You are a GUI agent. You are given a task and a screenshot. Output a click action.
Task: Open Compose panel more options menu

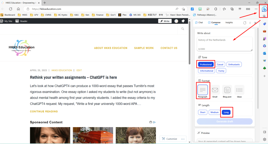tap(250, 23)
